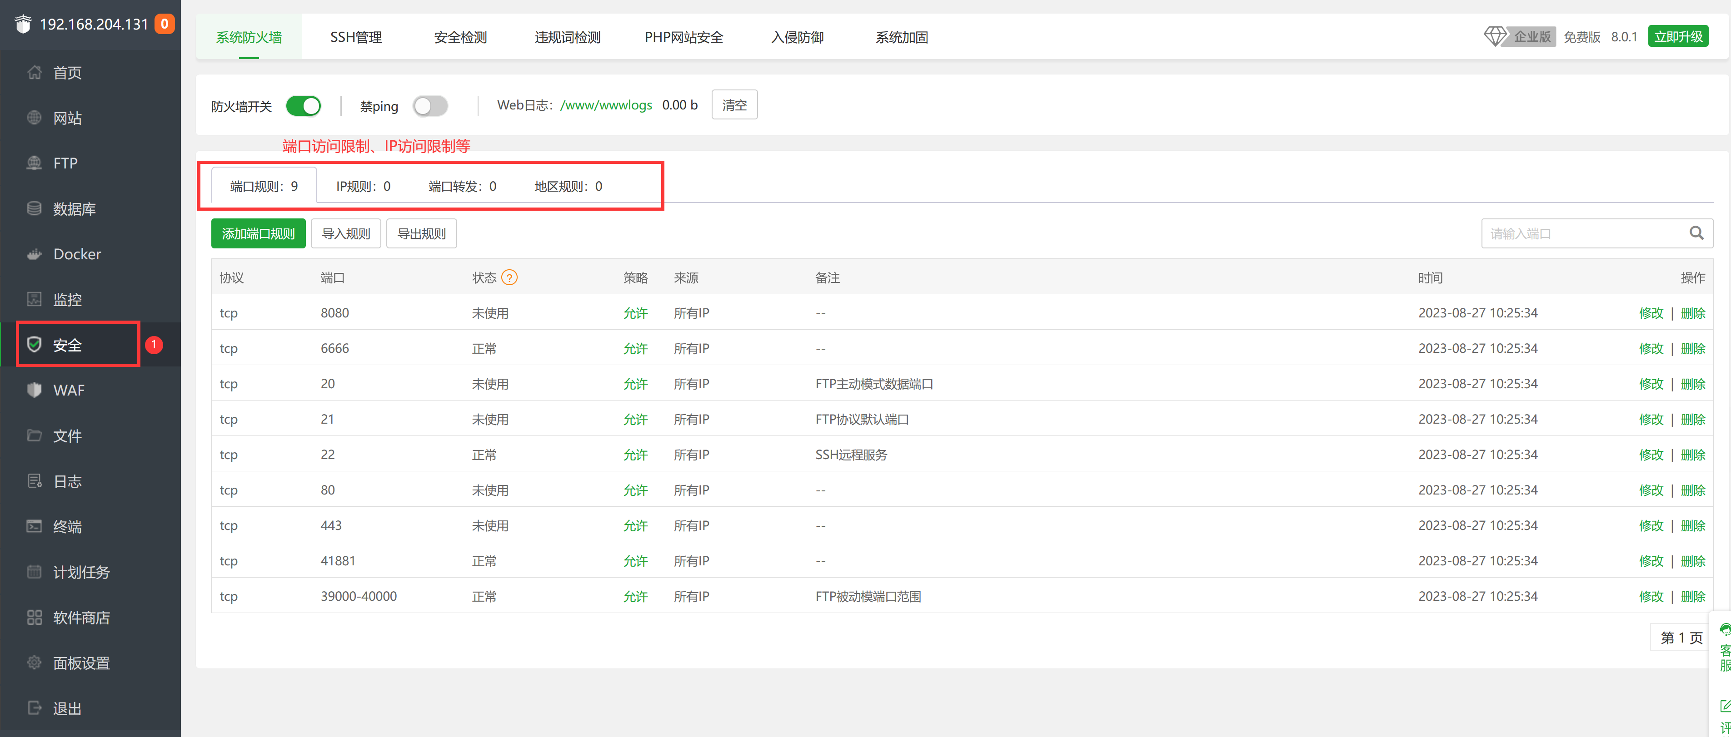Click 修改 for port 22 rule
Screen dimensions: 1731x737
tap(1651, 455)
